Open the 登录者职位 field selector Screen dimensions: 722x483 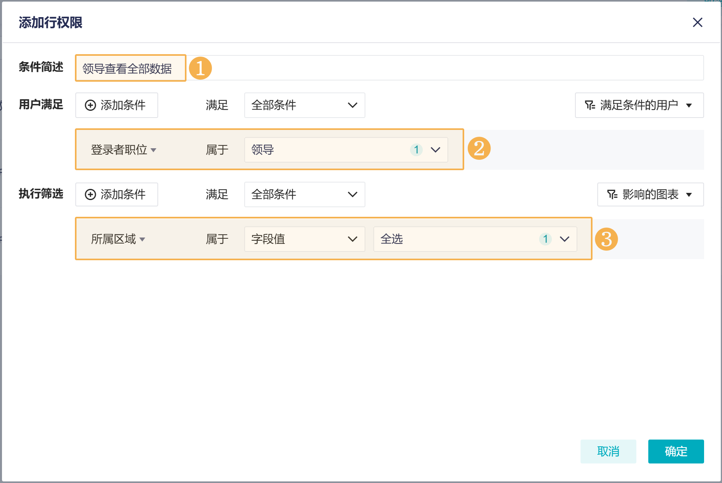124,150
